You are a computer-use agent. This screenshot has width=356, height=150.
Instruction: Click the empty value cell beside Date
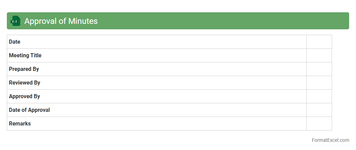319,42
